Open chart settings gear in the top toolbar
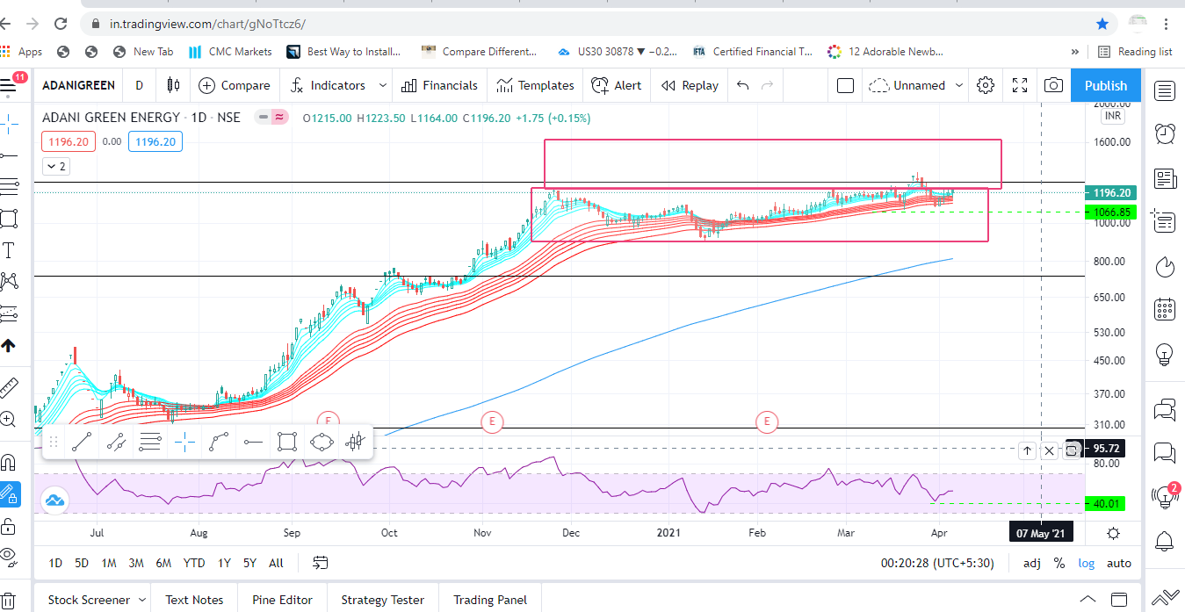The image size is (1185, 612). coord(986,85)
